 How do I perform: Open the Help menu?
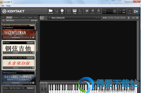tap(8, 6)
